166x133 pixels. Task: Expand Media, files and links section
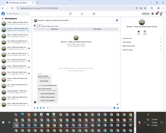[x=142, y=46]
